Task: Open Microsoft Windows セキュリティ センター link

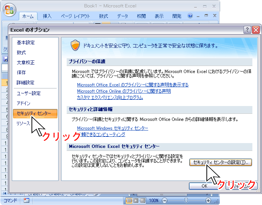Action: [x=112, y=128]
